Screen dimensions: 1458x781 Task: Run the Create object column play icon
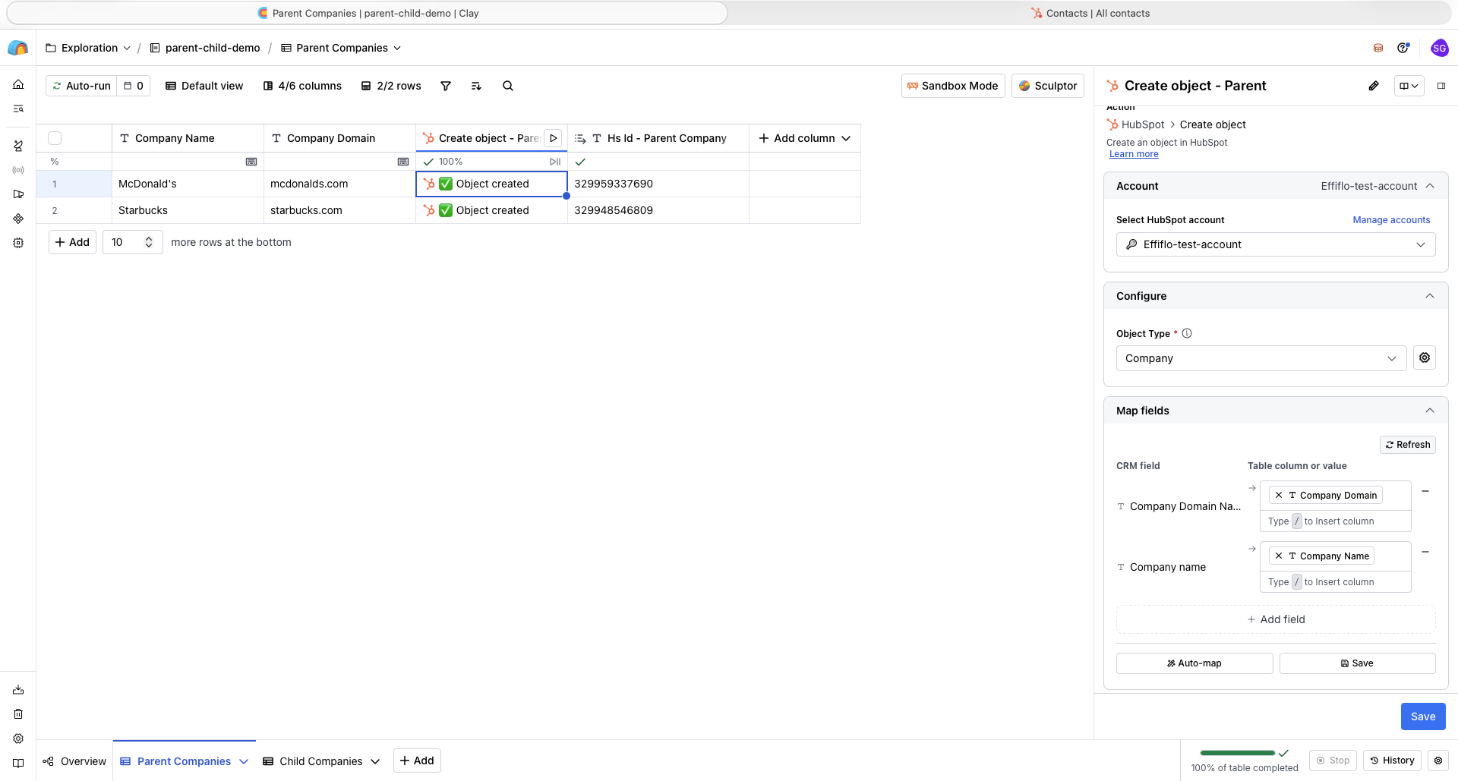[x=554, y=138]
